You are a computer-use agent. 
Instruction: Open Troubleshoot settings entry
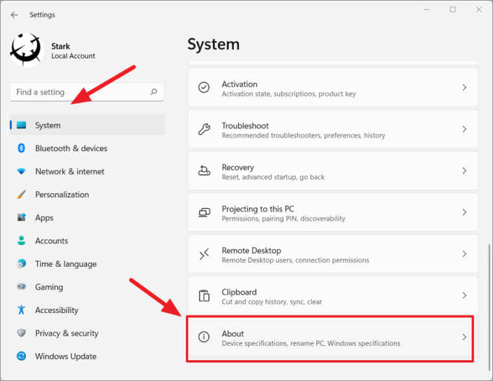click(333, 129)
